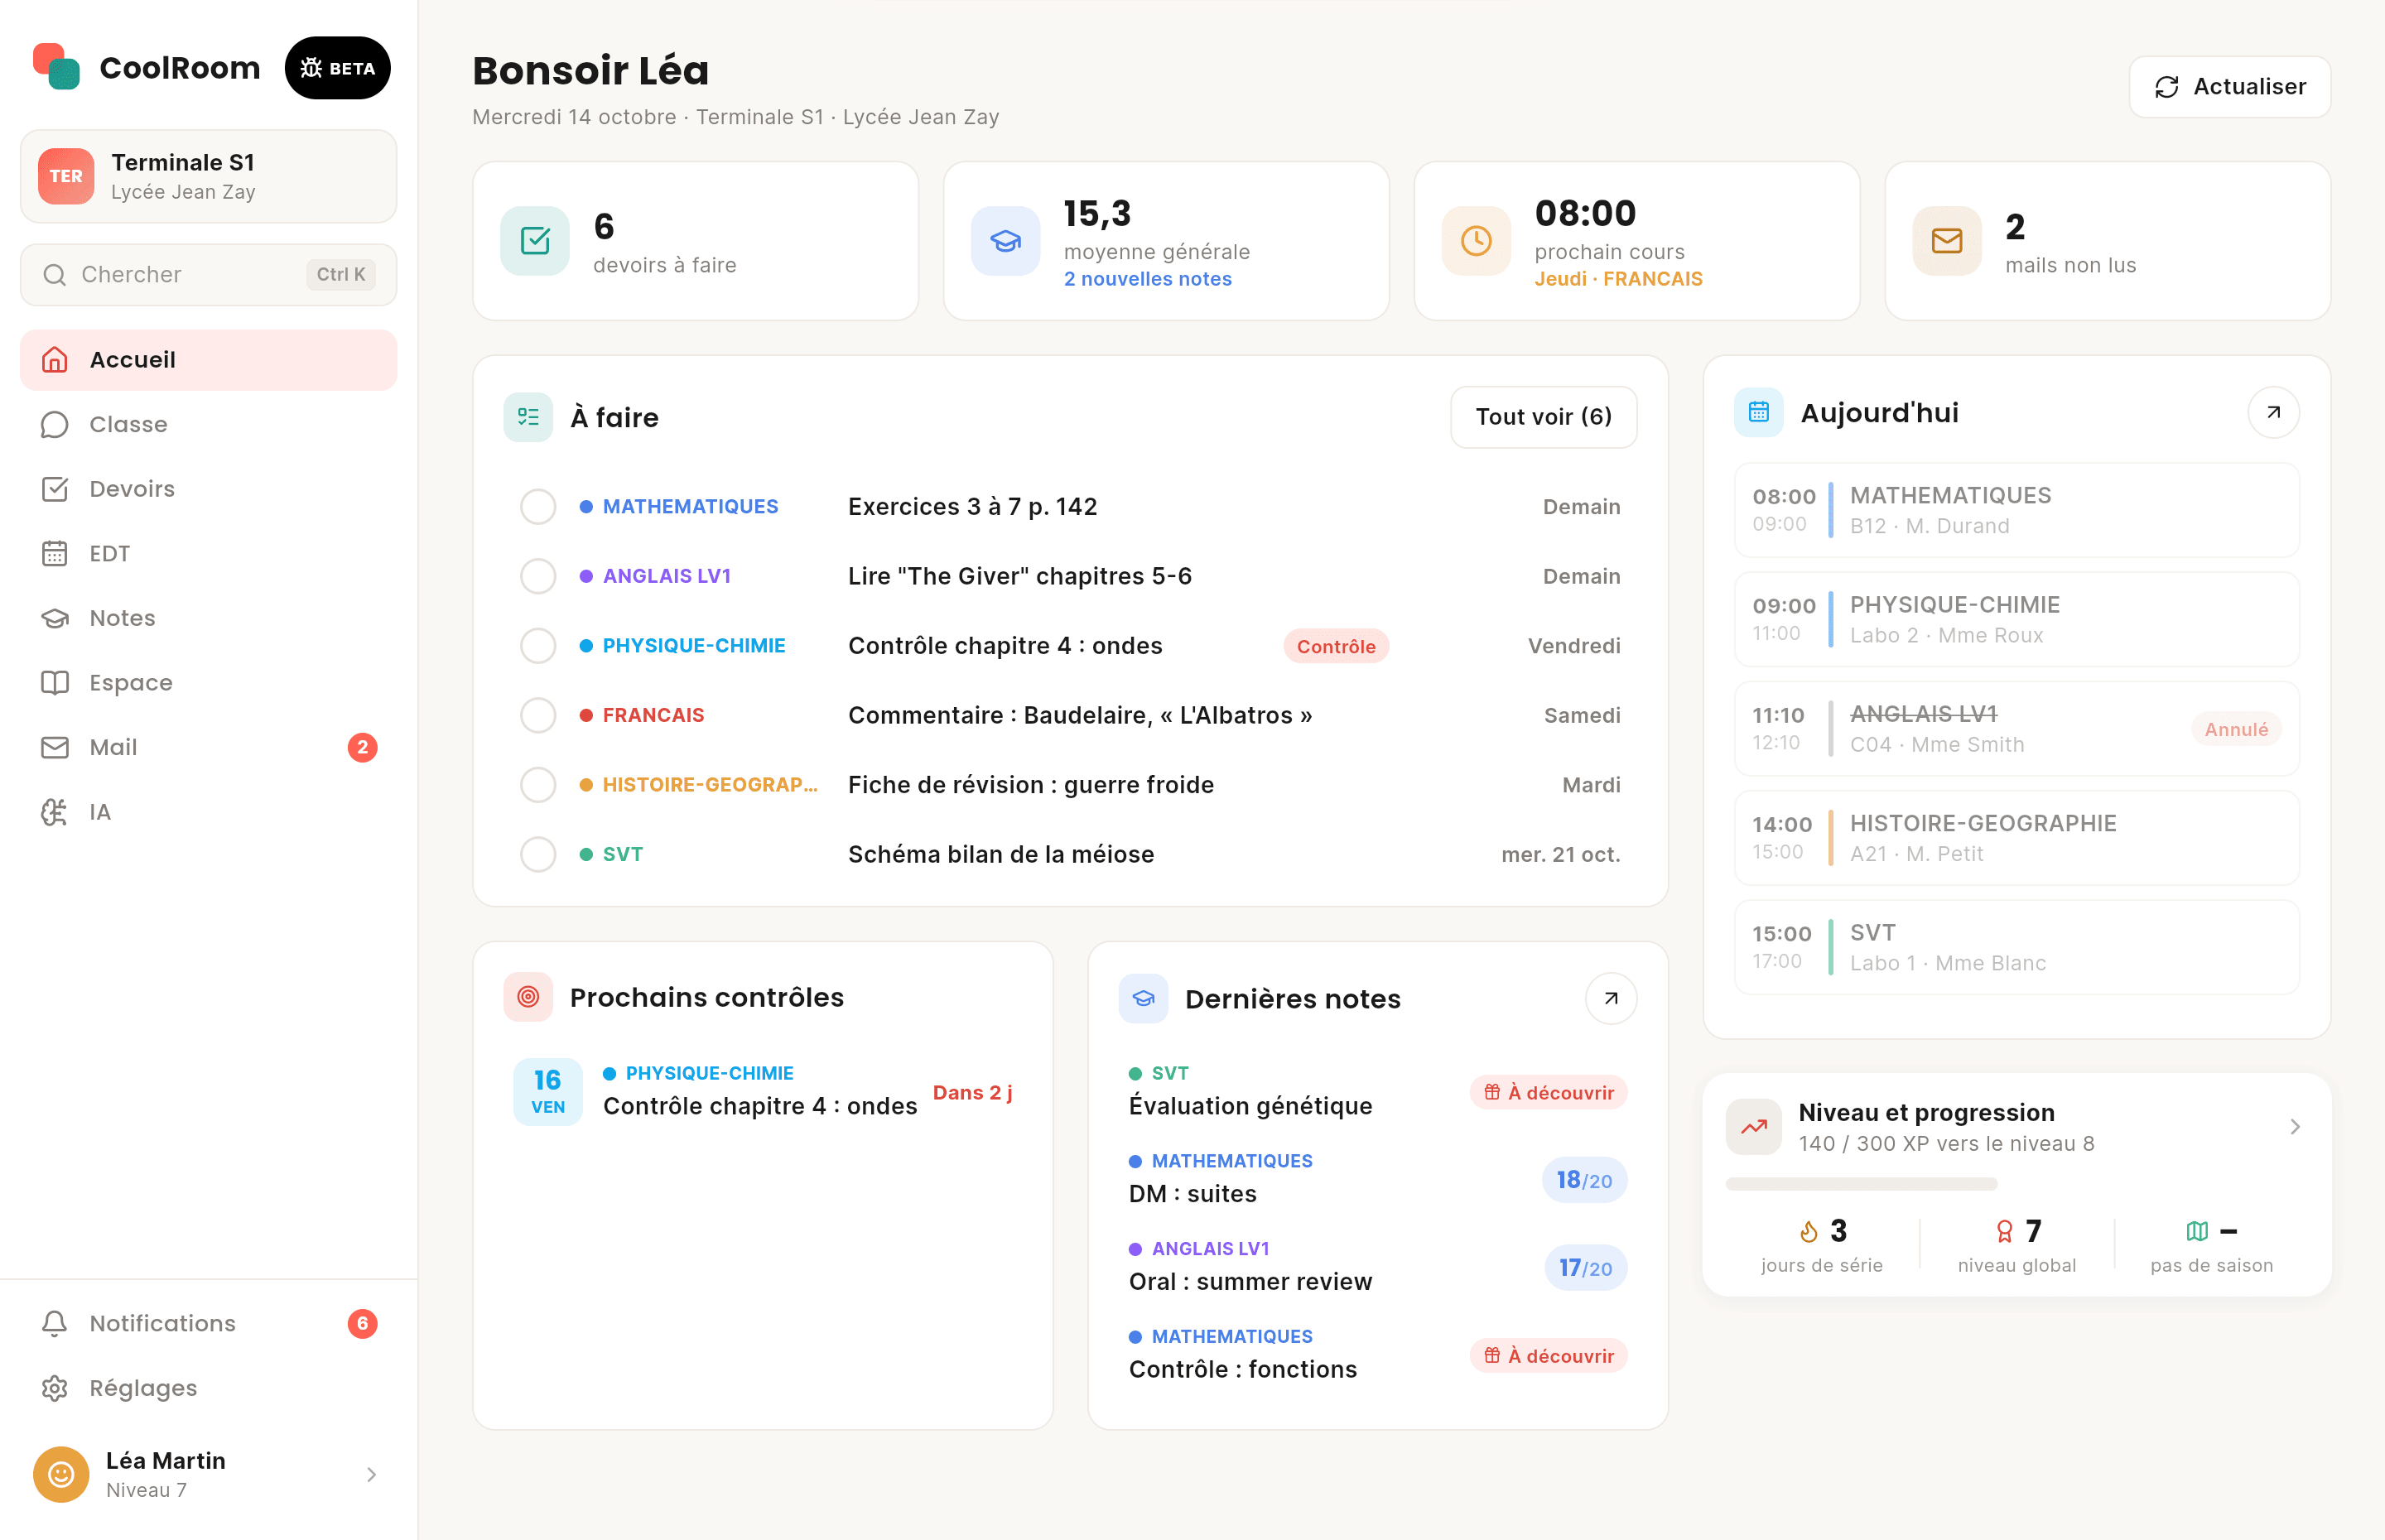The width and height of the screenshot is (2385, 1540).
Task: Click the Actualiser button
Action: pos(2229,87)
